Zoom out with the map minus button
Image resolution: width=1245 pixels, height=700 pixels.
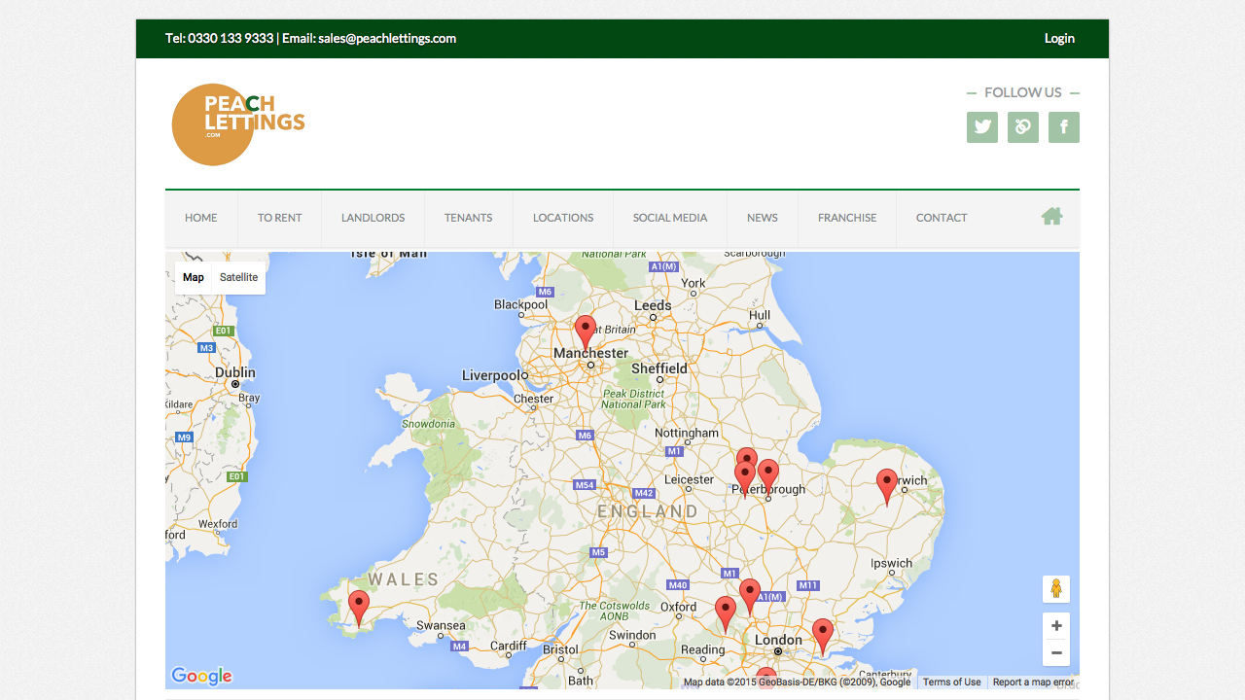[1056, 653]
